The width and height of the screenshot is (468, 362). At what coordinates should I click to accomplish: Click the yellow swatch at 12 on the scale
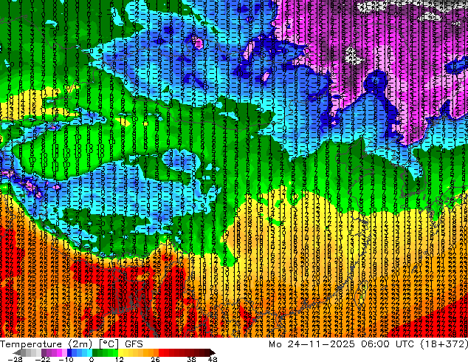(x=120, y=352)
